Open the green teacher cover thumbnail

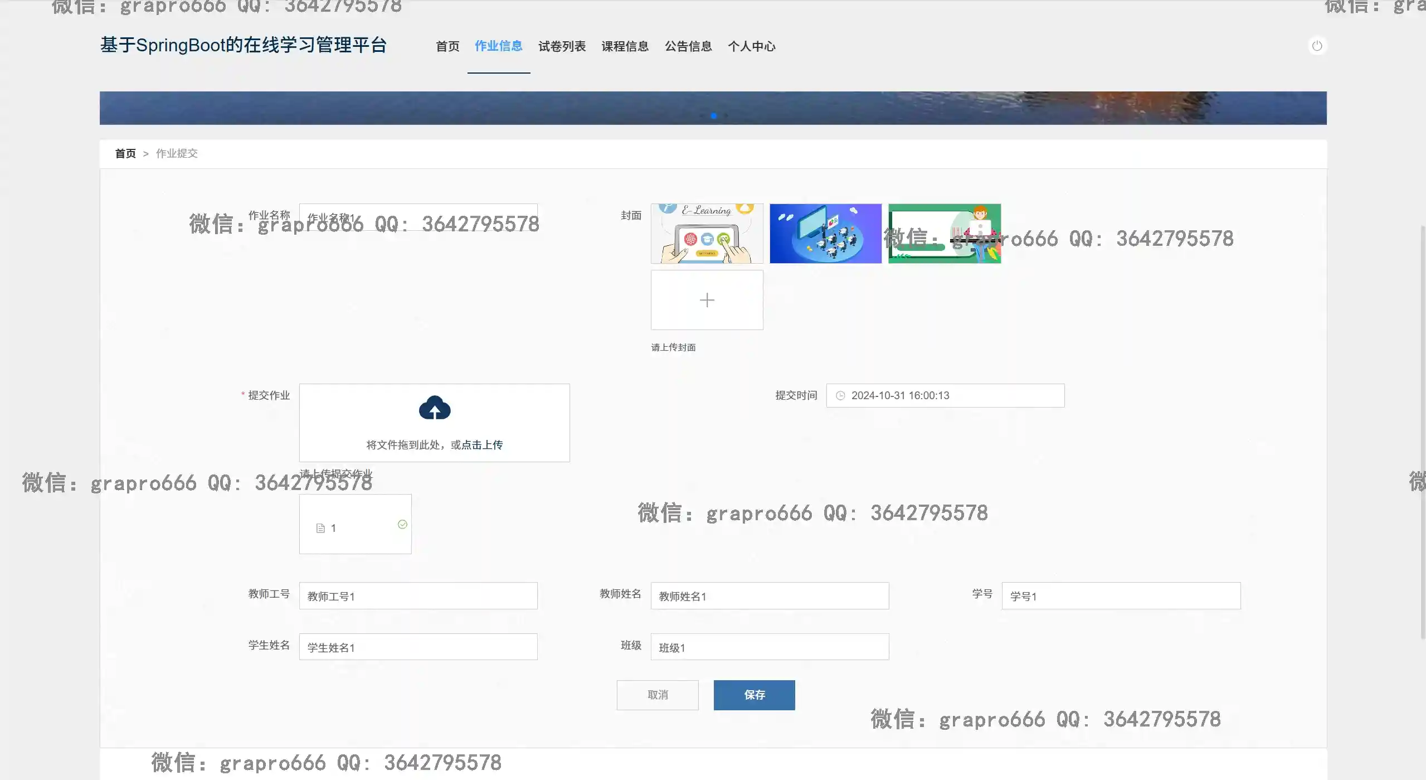pos(944,234)
